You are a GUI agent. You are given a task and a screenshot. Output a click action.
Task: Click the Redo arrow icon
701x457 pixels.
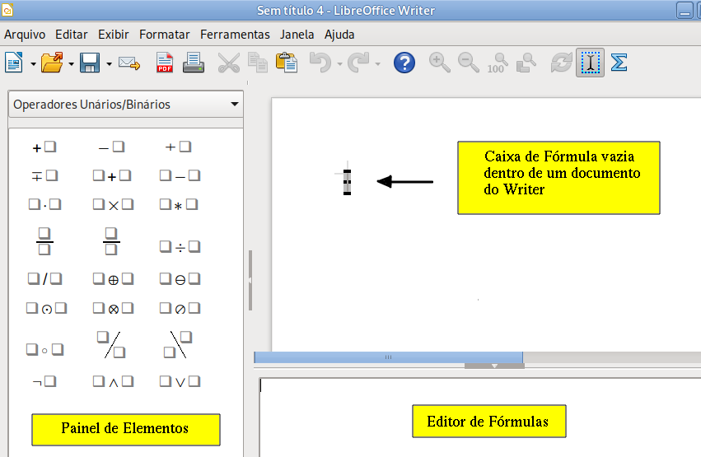click(x=358, y=63)
